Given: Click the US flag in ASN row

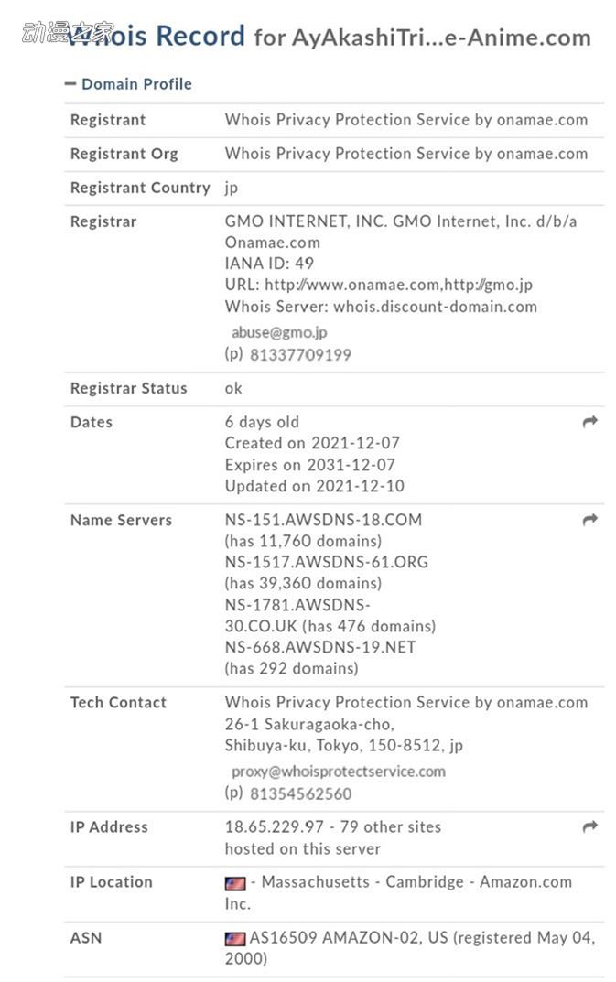Looking at the screenshot, I should tap(235, 938).
